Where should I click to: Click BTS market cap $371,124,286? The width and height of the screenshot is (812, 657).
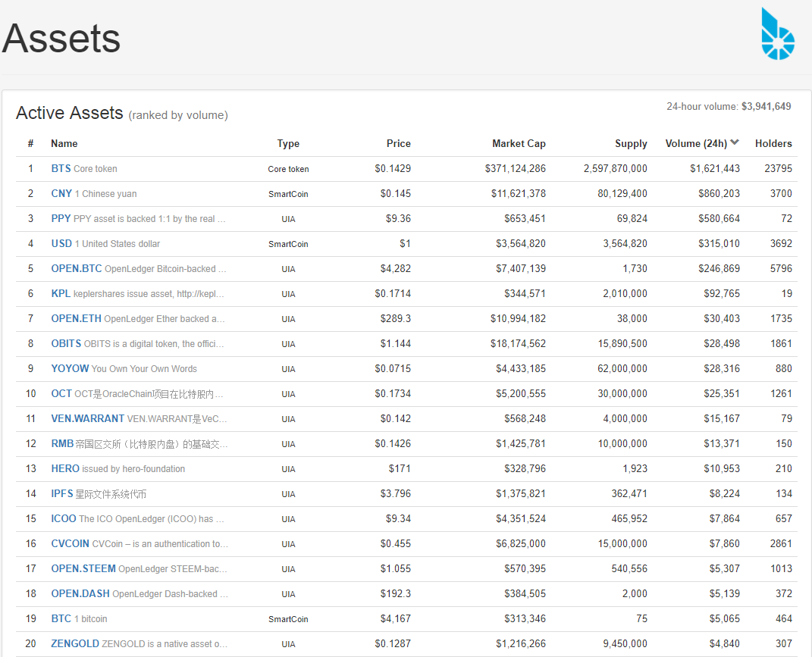[516, 168]
